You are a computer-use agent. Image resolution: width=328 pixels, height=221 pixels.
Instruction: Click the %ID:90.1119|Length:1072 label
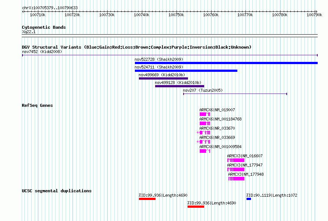click(272, 195)
